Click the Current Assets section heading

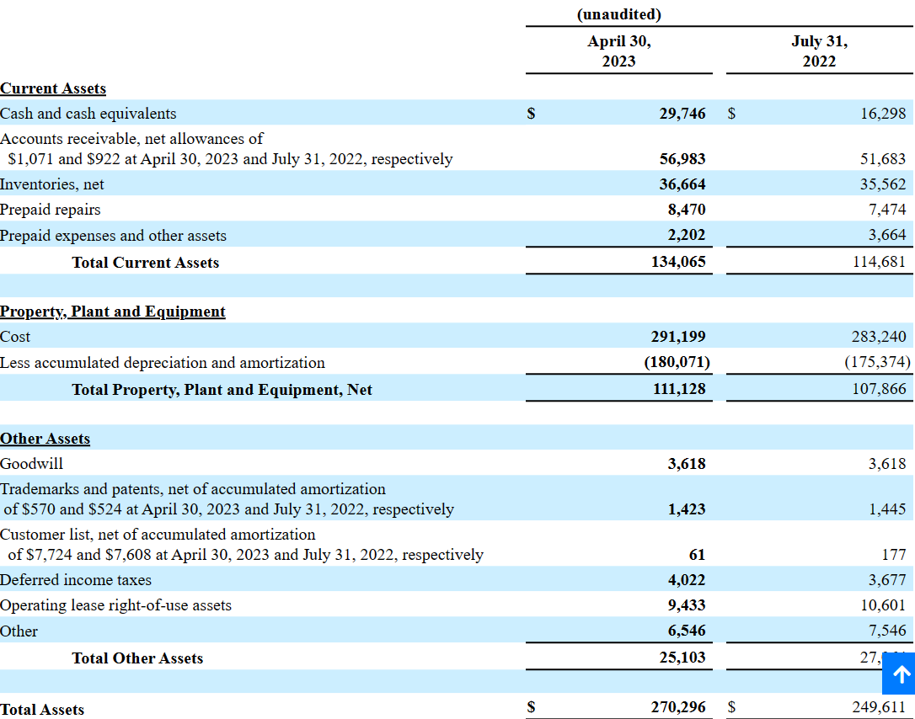coord(53,88)
